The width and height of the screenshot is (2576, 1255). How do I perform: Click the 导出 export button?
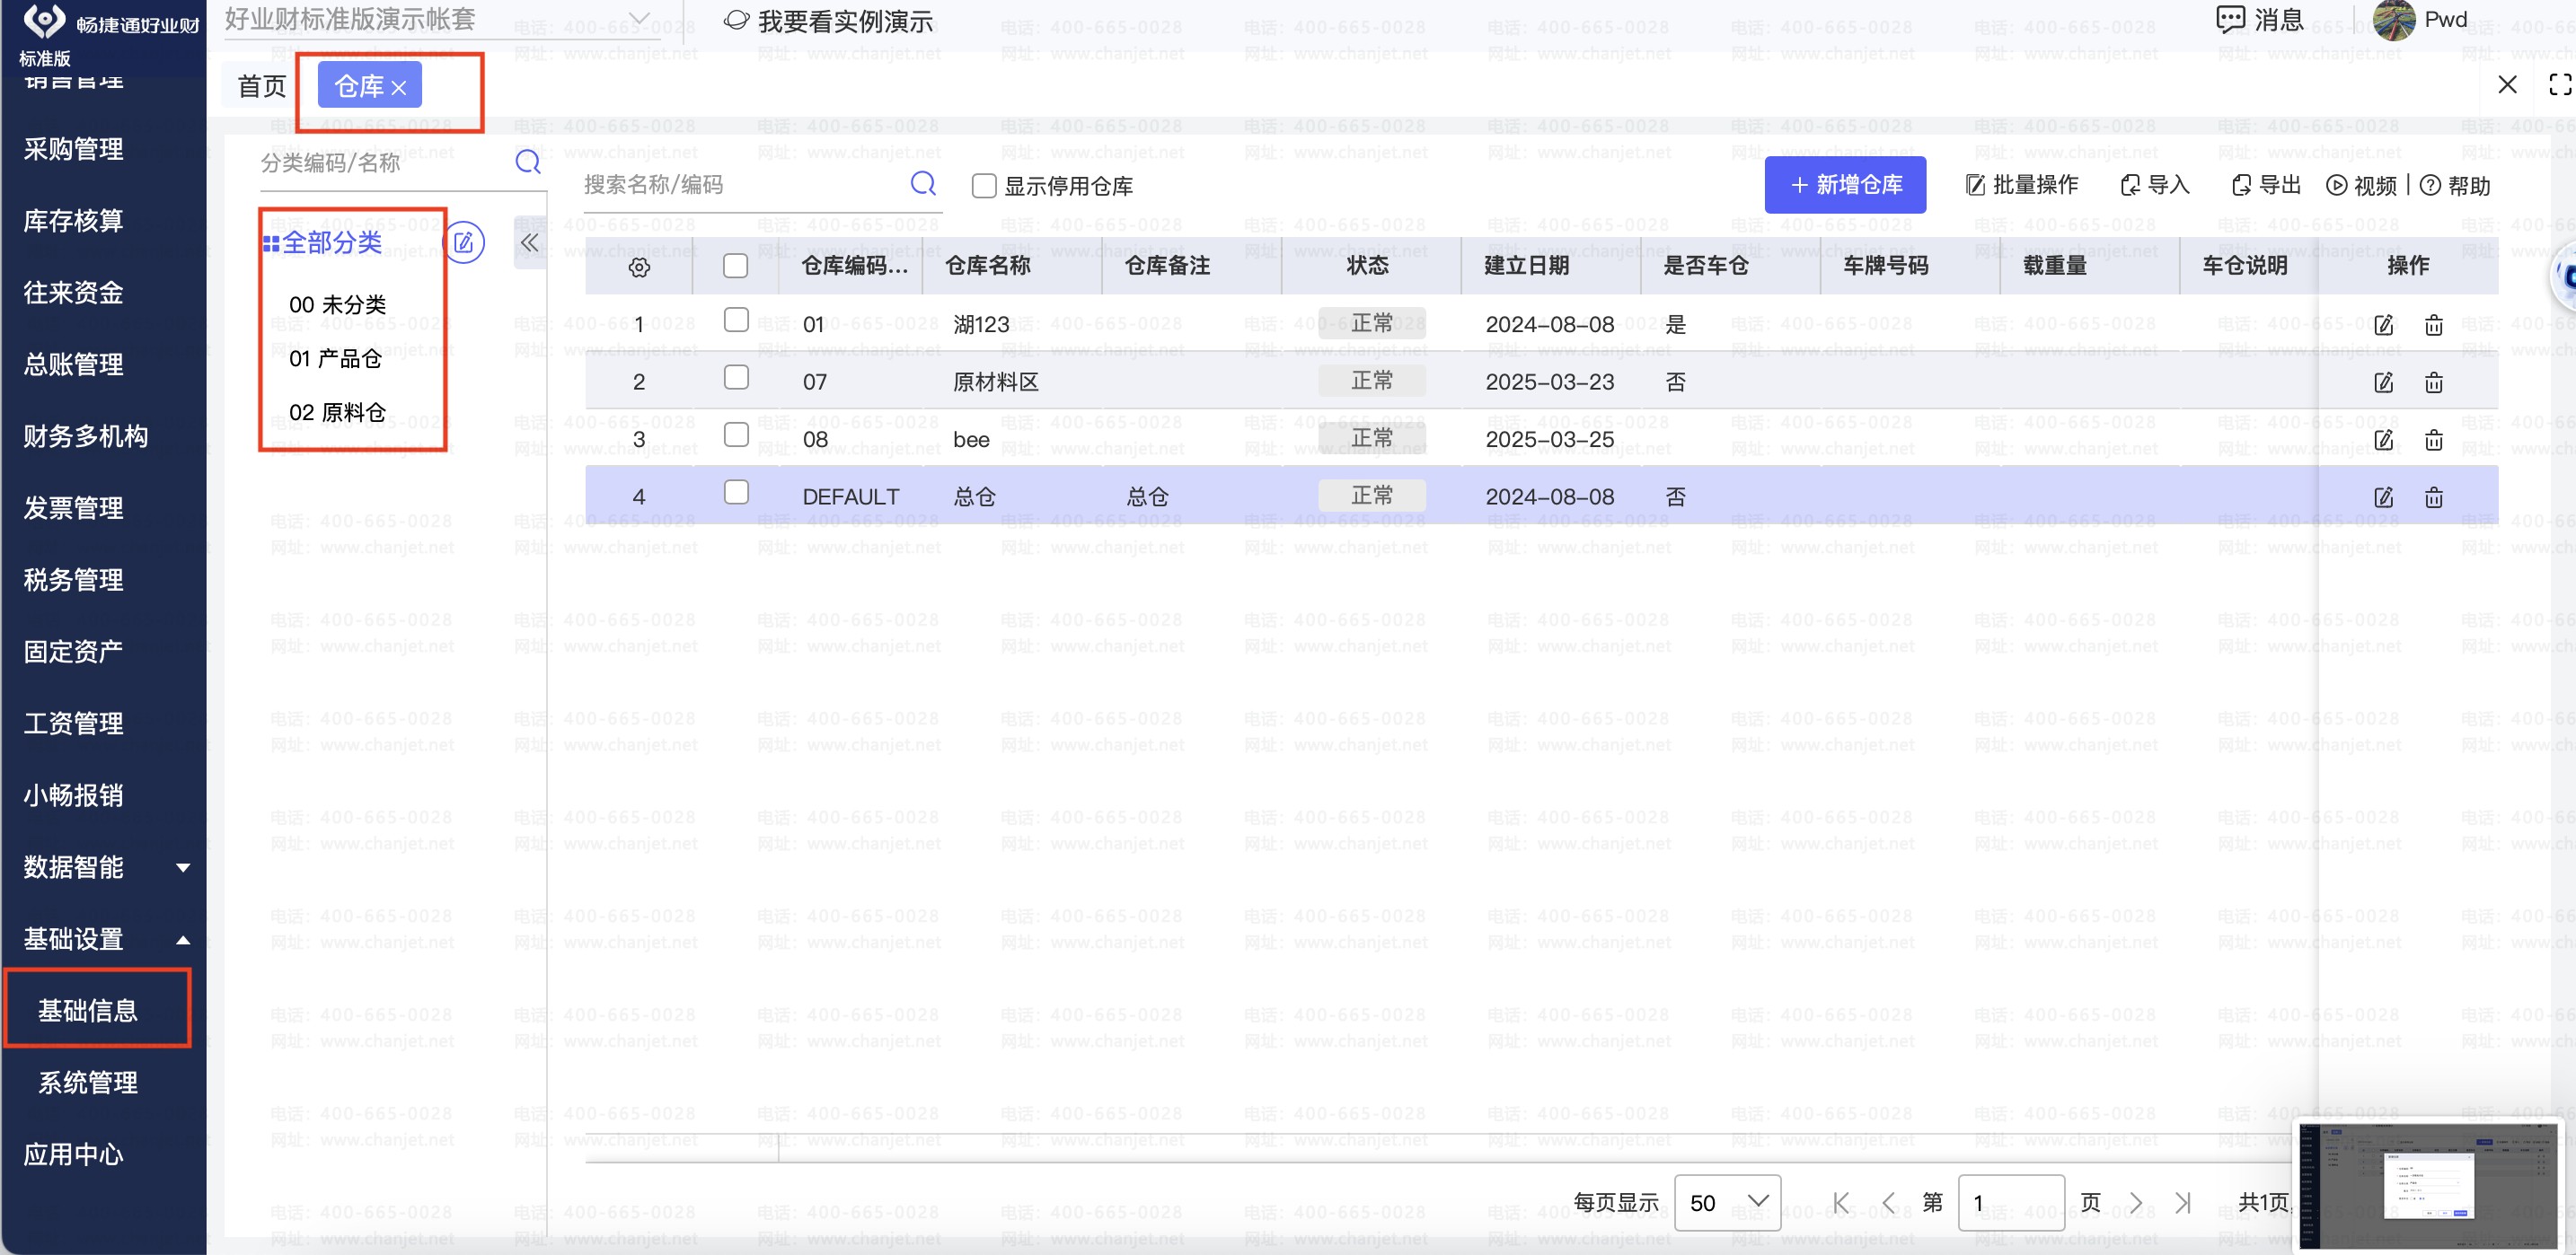(x=2266, y=185)
